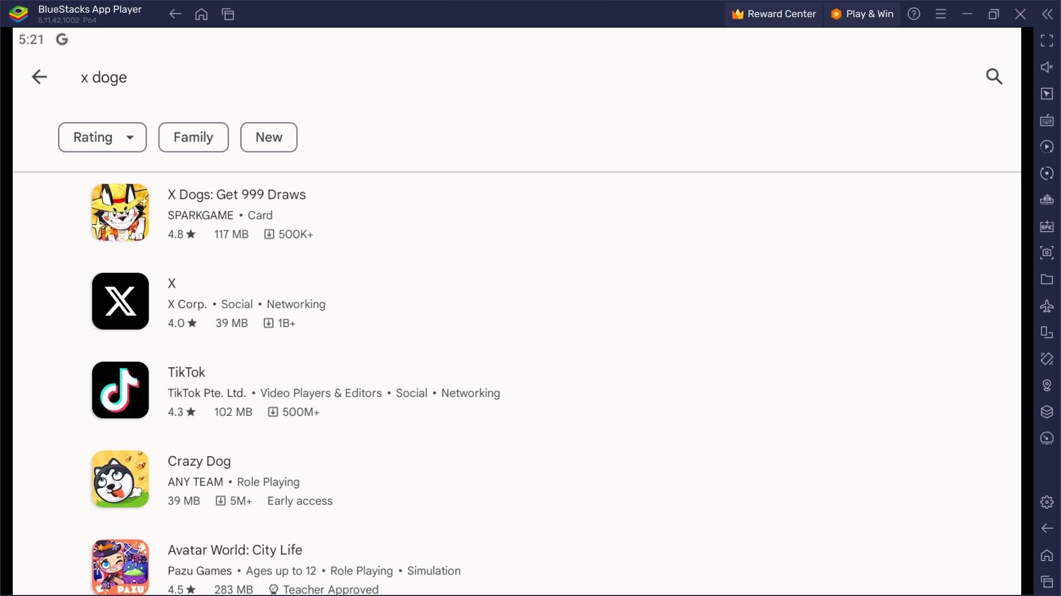The width and height of the screenshot is (1061, 596).
Task: Go back with the Play Store arrow
Action: [x=39, y=77]
